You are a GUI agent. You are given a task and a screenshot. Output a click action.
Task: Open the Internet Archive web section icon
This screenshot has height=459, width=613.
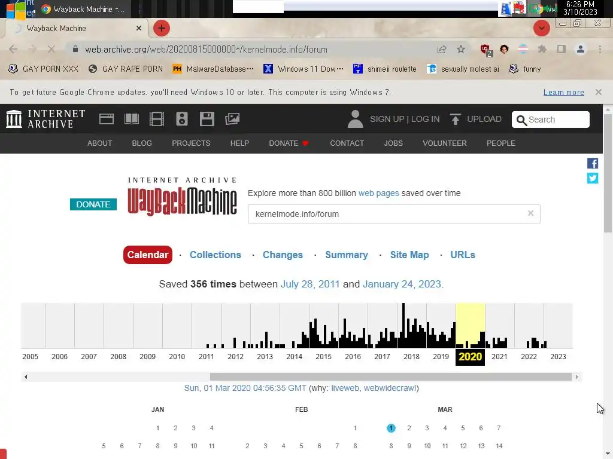[x=107, y=119]
